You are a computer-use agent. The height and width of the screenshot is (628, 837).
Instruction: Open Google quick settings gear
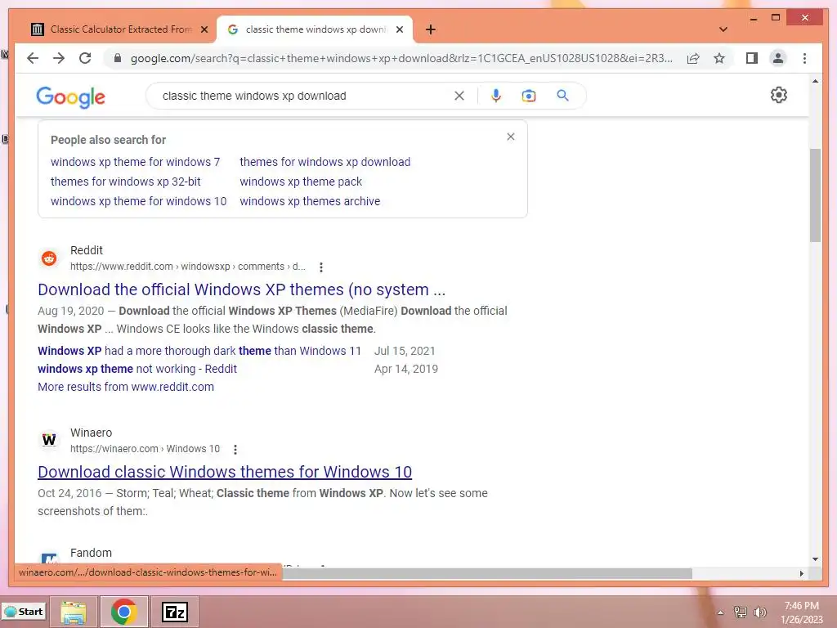tap(779, 95)
